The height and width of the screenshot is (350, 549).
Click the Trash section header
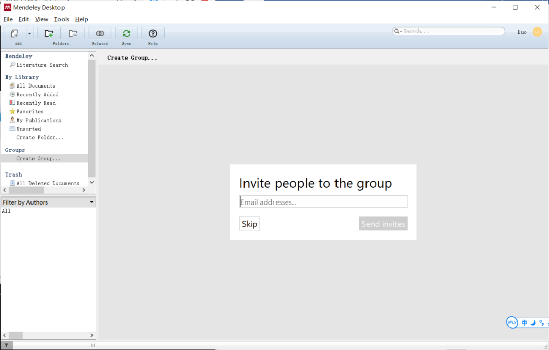point(13,174)
